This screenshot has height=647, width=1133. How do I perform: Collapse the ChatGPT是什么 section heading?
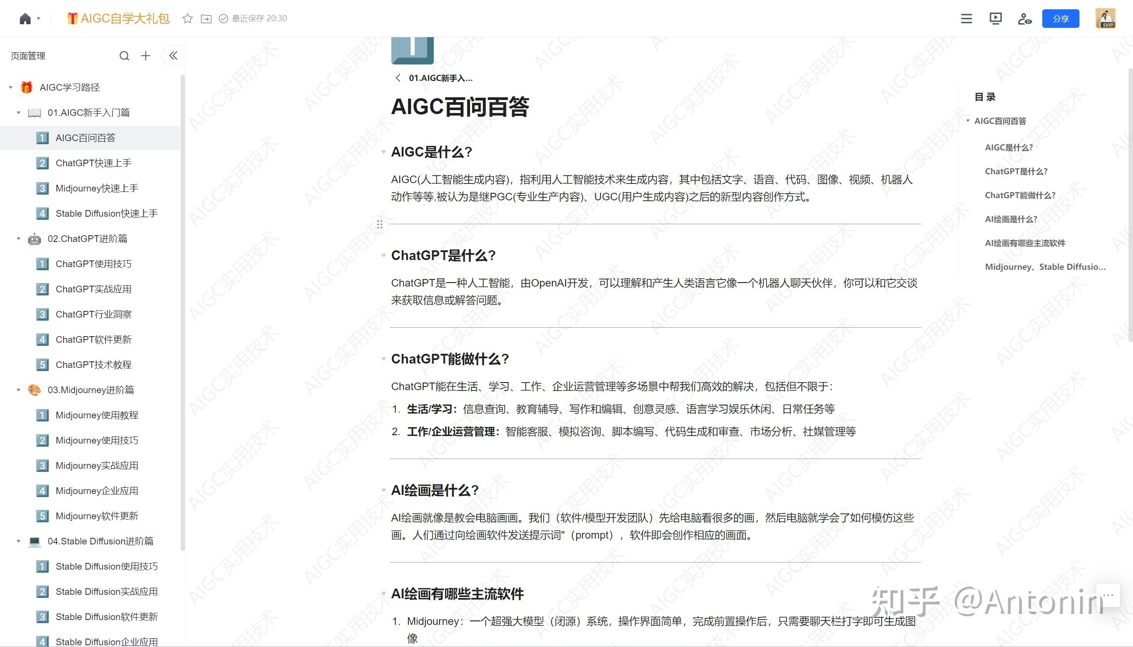point(383,256)
